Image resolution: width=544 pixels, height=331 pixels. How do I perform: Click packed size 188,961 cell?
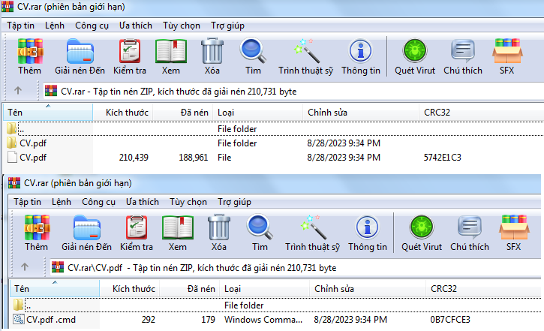194,158
